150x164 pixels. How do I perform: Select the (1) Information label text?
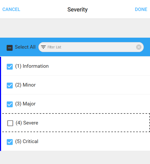32,66
